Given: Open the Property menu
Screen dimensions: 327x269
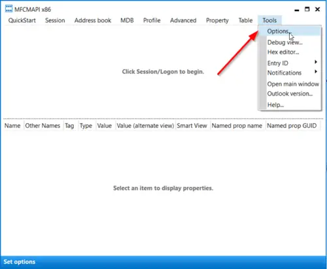Looking at the screenshot, I should [x=217, y=20].
